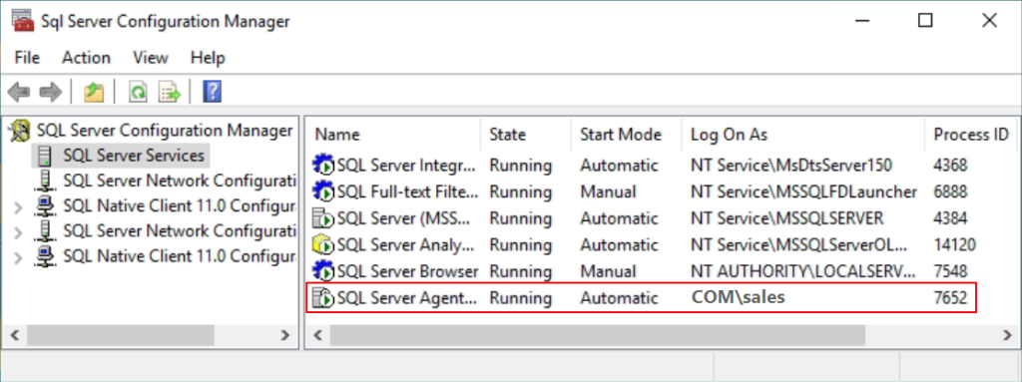1022x382 pixels.
Task: Click process ID 7548
Action: tap(950, 271)
